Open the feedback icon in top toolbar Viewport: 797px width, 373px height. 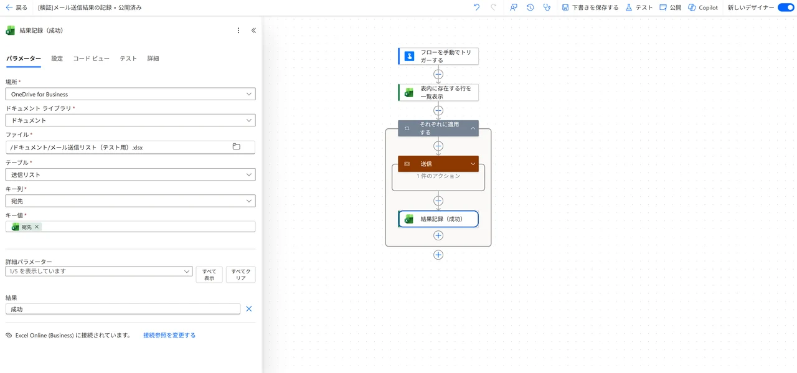pyautogui.click(x=514, y=7)
